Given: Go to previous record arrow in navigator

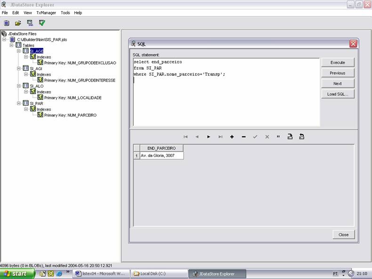Looking at the screenshot, I should (x=197, y=137).
